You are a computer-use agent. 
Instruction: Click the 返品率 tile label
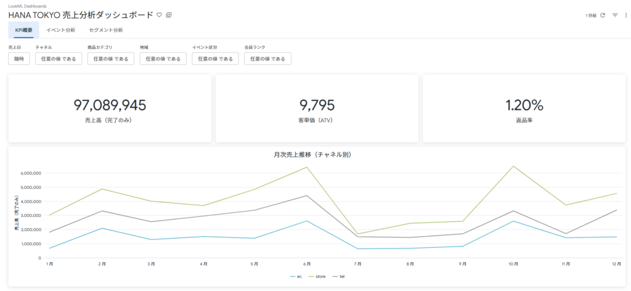click(524, 120)
